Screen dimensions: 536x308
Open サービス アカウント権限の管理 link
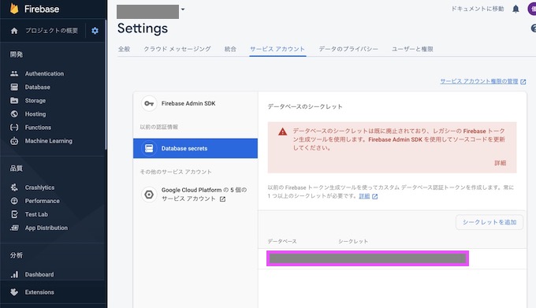(x=479, y=81)
